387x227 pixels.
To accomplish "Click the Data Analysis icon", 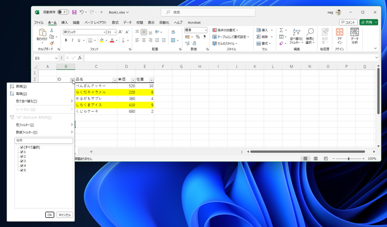I will [x=355, y=32].
